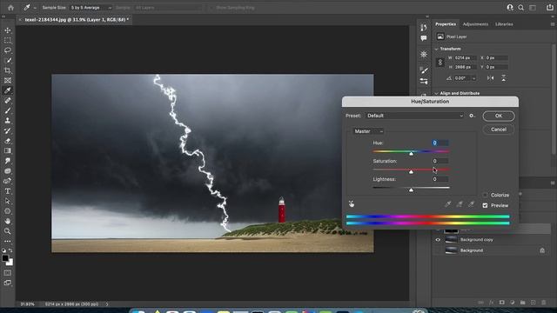The width and height of the screenshot is (557, 313).
Task: Open the Sample Size dropdown
Action: click(x=91, y=8)
